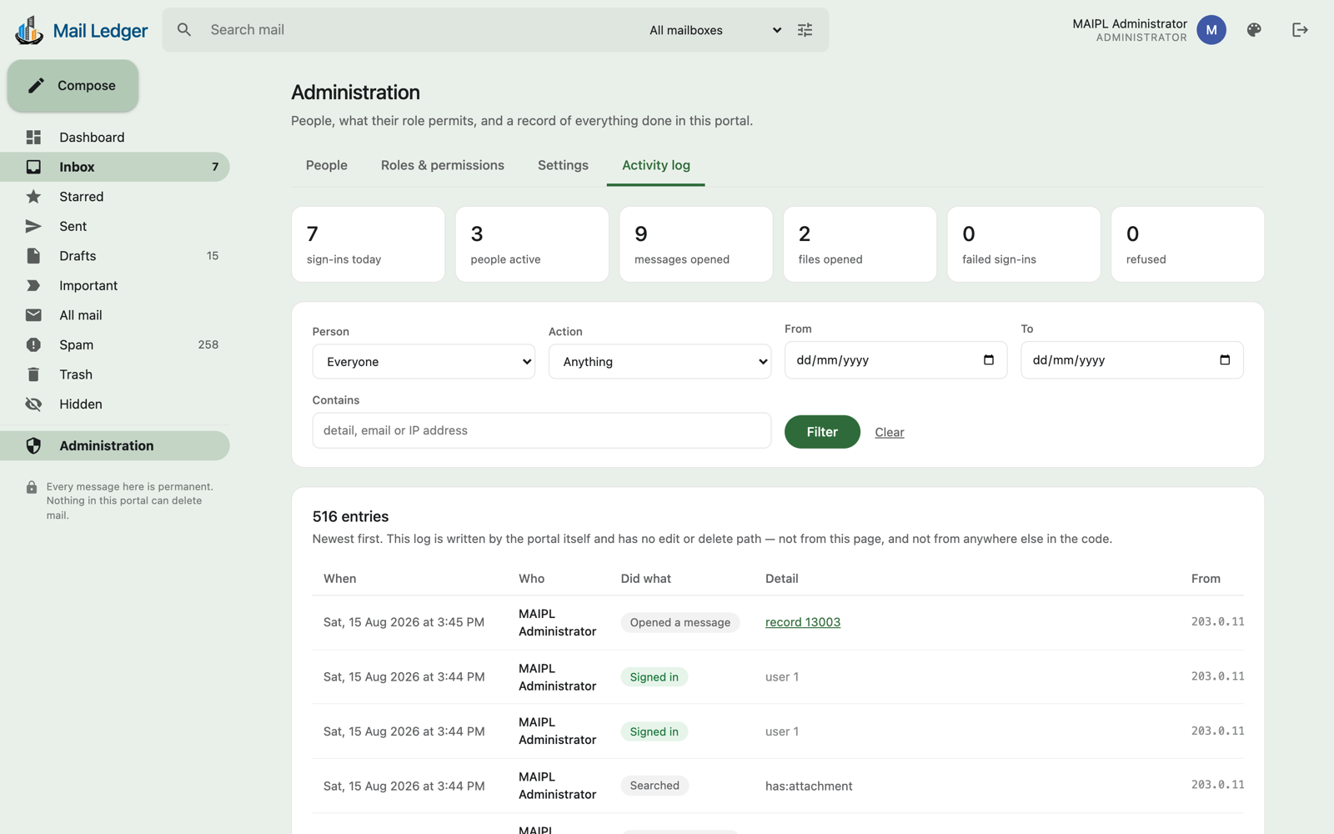The height and width of the screenshot is (834, 1334).
Task: Click the 516 entries heading
Action: (351, 516)
